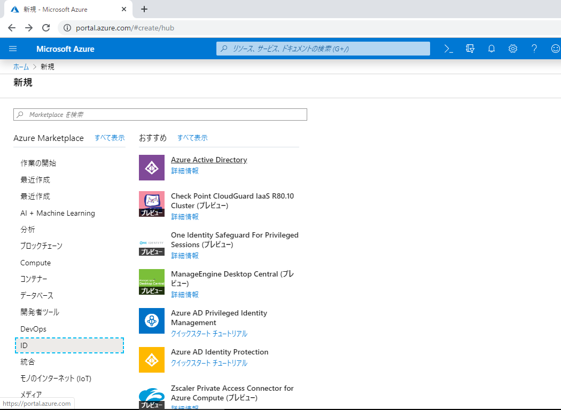The height and width of the screenshot is (410, 561).
Task: Select the 統合 category
Action: coord(28,362)
